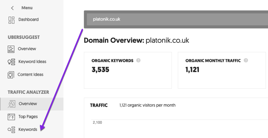The image size is (268, 138).
Task: Click the Keyword Ideas lightbulb icon
Action: click(11, 62)
